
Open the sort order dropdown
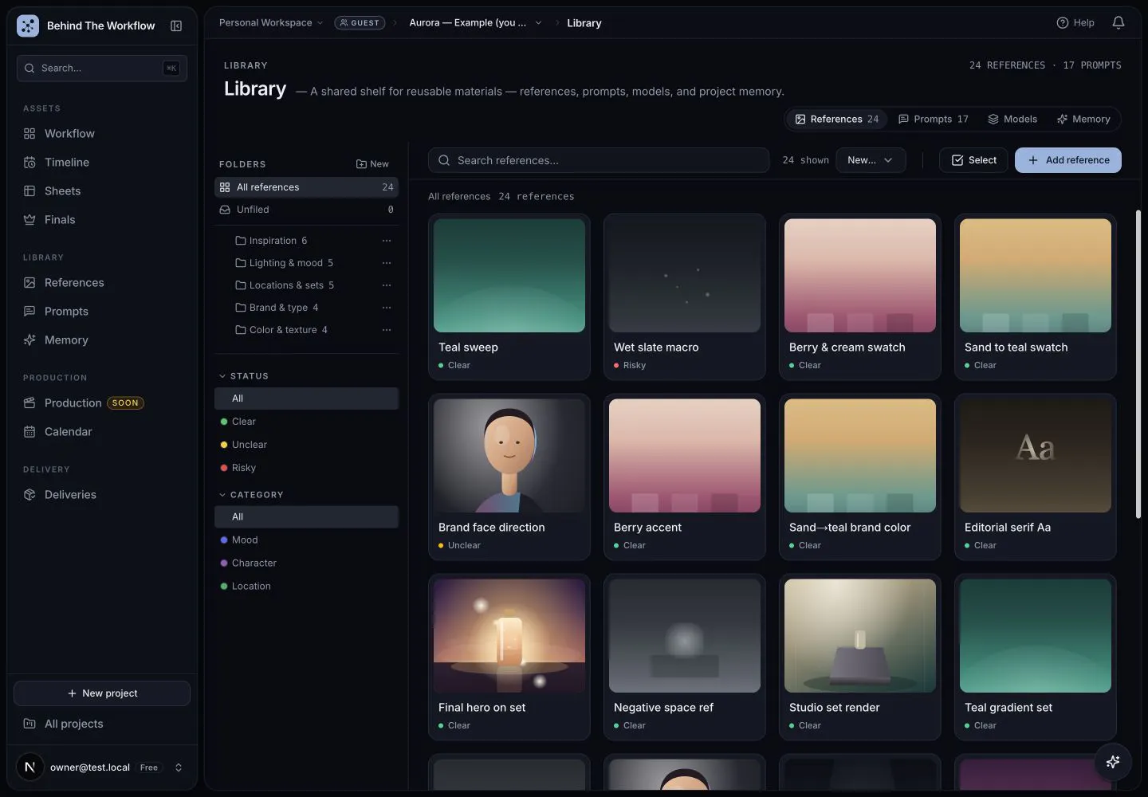(871, 160)
